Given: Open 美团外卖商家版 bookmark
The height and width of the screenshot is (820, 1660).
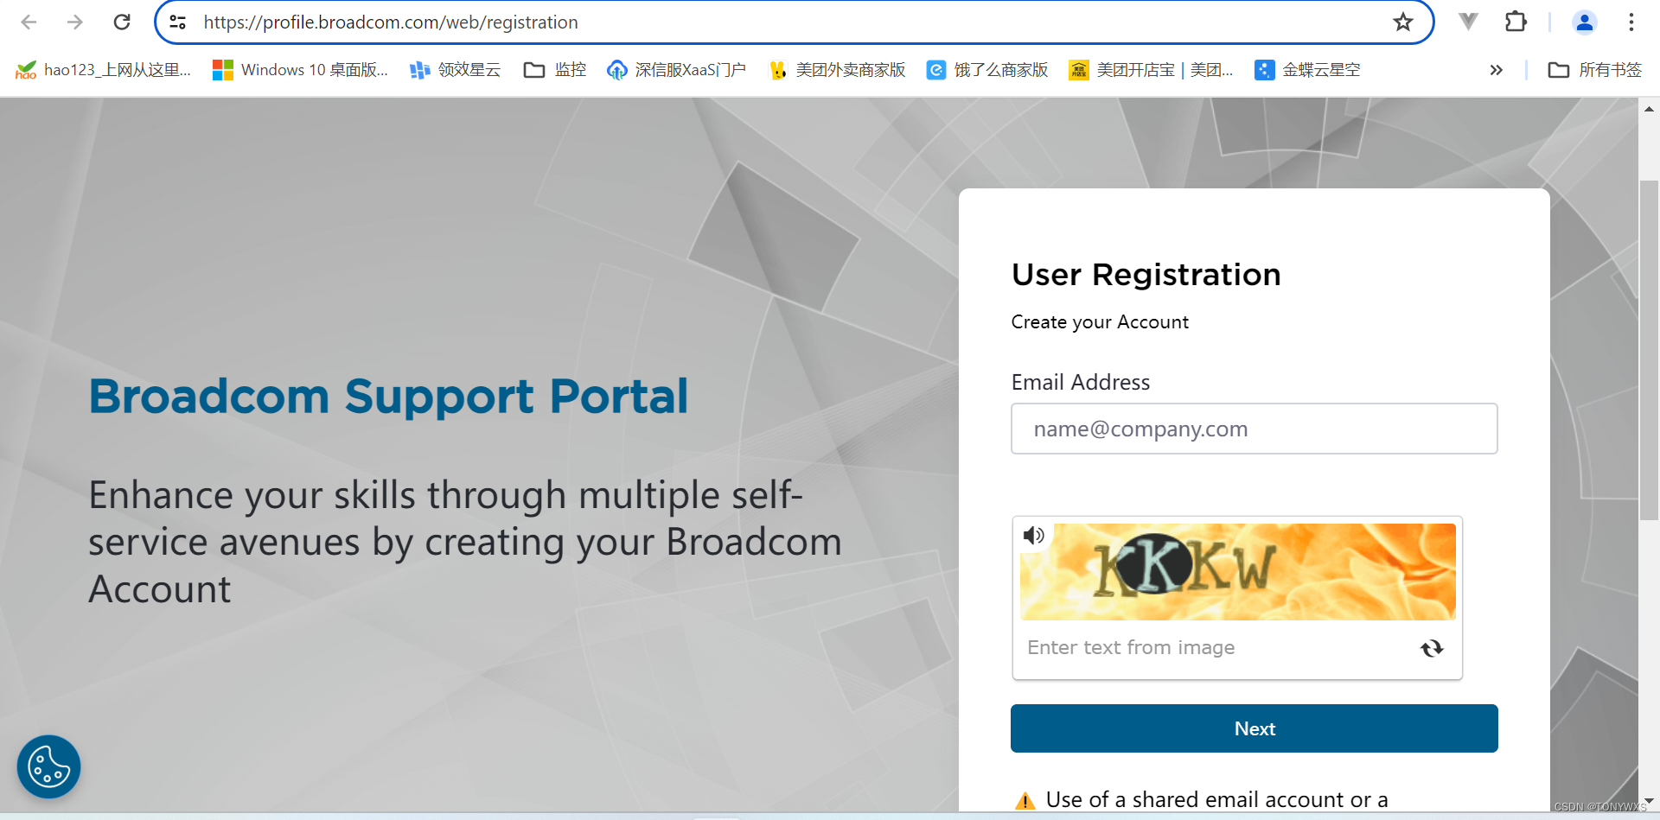Looking at the screenshot, I should coord(837,70).
